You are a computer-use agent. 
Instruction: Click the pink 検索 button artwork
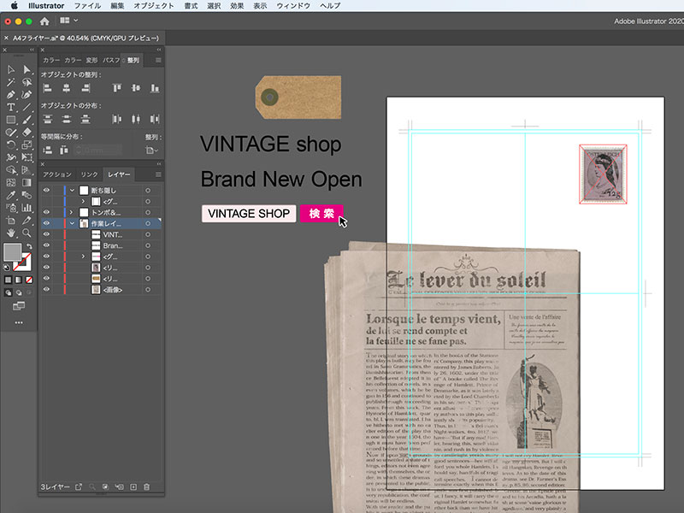[321, 213]
